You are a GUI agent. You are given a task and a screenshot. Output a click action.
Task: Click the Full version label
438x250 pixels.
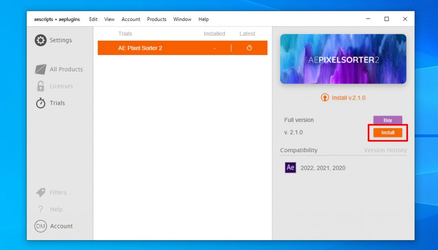click(x=299, y=120)
